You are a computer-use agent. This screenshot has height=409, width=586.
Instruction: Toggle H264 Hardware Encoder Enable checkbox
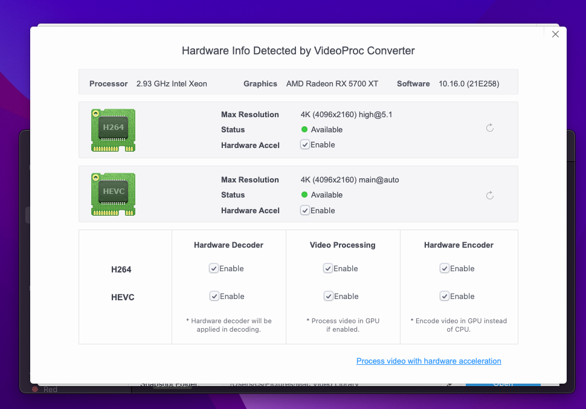coord(445,268)
